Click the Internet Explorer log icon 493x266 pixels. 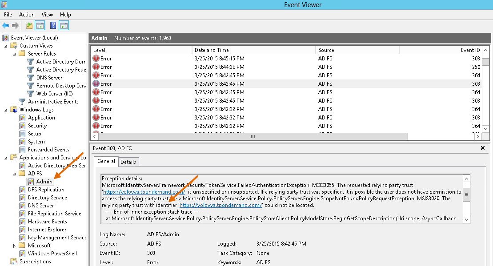point(22,230)
